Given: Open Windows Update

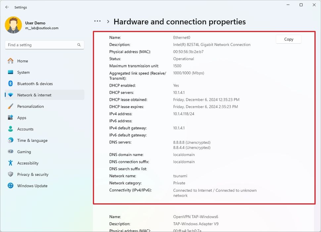Looking at the screenshot, I should [x=32, y=186].
